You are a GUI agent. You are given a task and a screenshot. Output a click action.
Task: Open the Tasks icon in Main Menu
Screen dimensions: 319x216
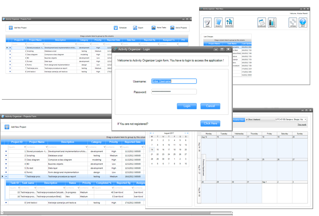208,23
